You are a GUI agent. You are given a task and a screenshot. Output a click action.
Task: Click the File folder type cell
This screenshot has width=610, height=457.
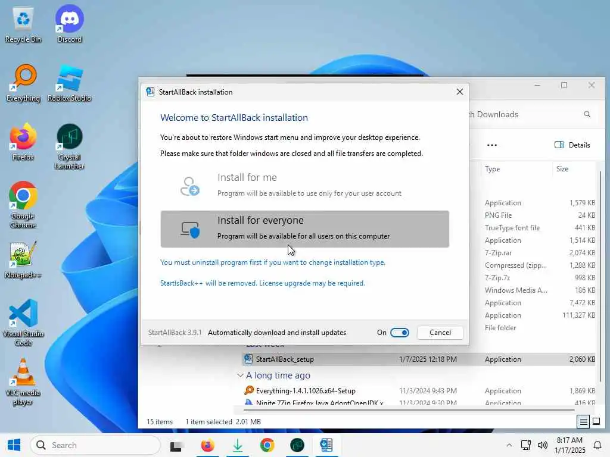[x=500, y=328]
